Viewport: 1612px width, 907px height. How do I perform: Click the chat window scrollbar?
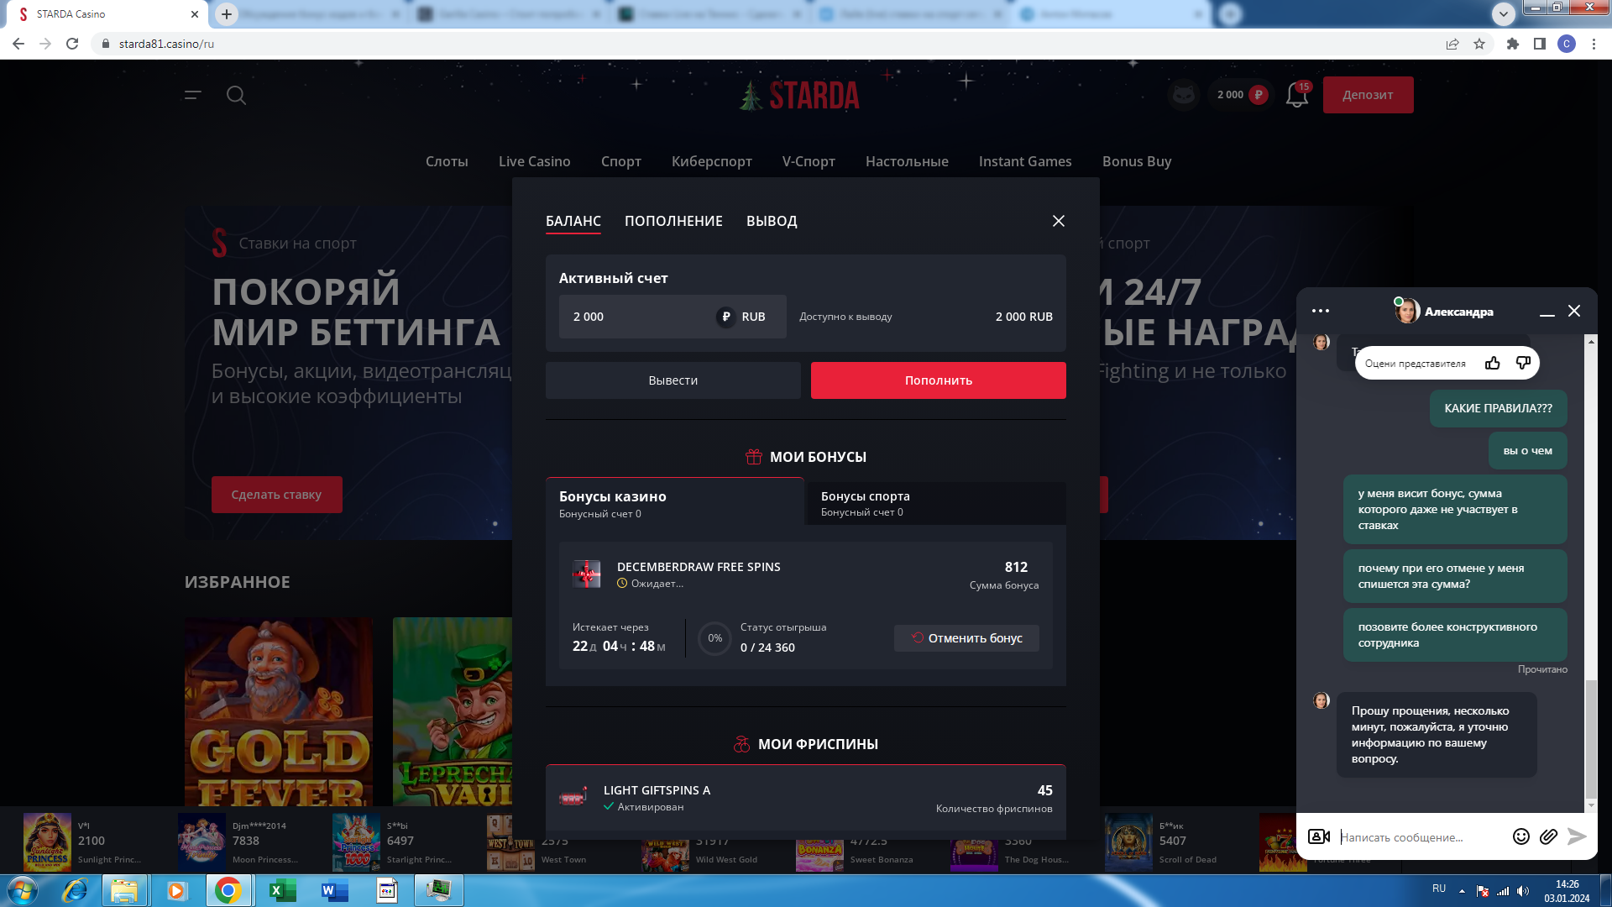tap(1590, 739)
